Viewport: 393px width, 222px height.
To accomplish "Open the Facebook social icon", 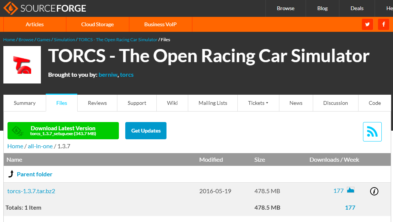I will click(384, 24).
